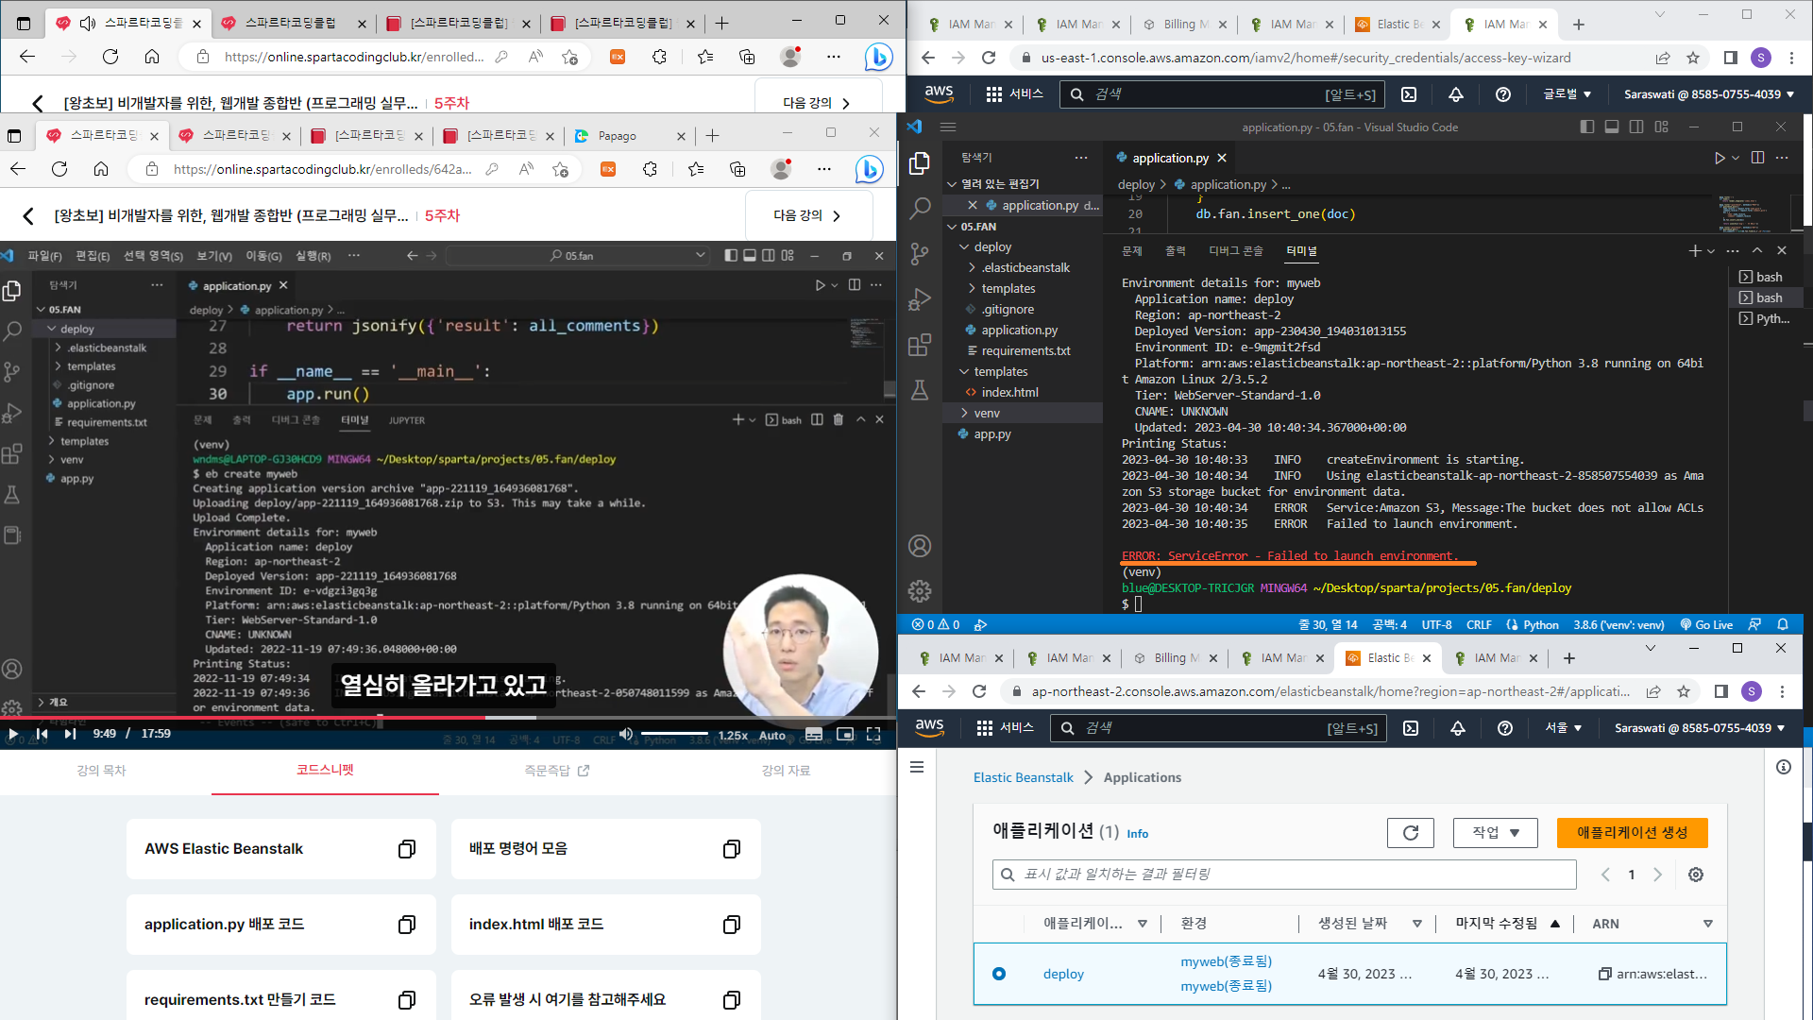Open Run and Debug view in VS Code
The height and width of the screenshot is (1020, 1813).
click(919, 300)
